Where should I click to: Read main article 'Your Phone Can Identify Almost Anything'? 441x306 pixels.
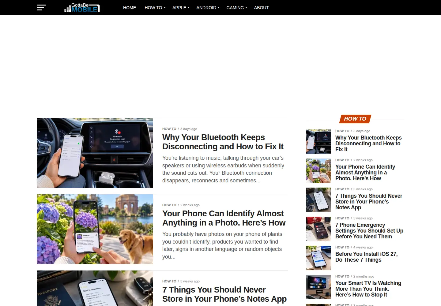(x=224, y=218)
